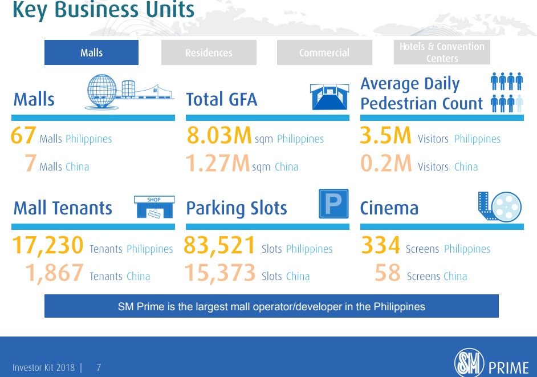Click Average Daily Pedestrian Count heading
This screenshot has height=377, width=537.
[x=422, y=94]
